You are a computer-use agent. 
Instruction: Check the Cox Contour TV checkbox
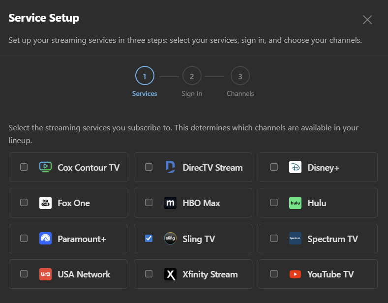tap(24, 167)
